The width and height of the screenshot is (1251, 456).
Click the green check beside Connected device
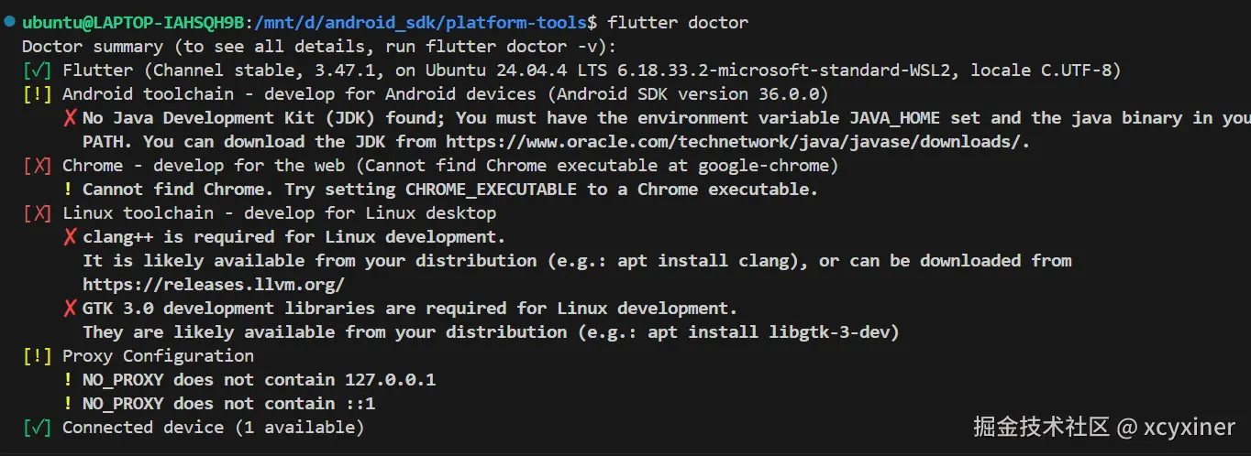pos(37,428)
